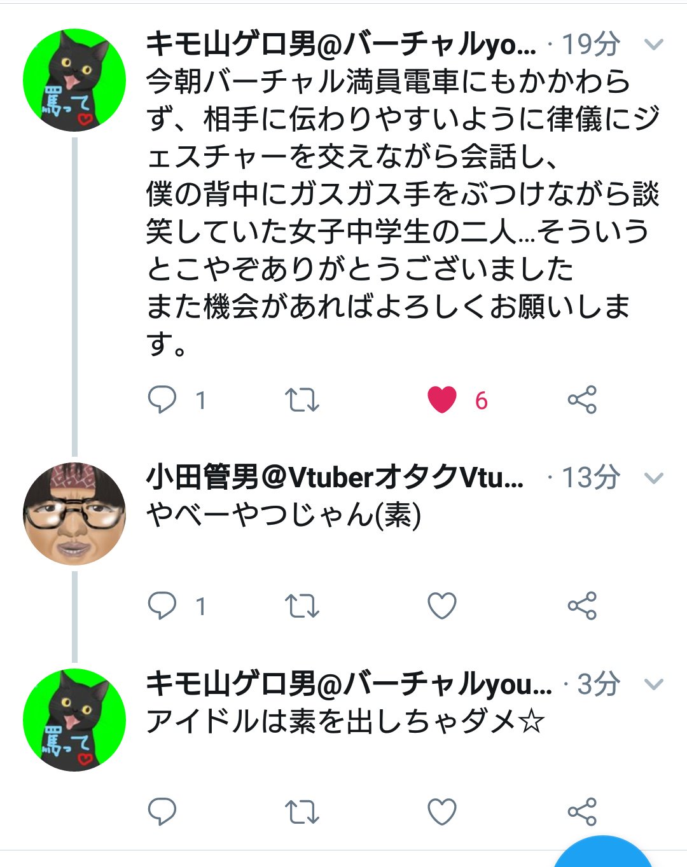
Task: View 小田管男's glasses-face avatar
Action: [74, 514]
